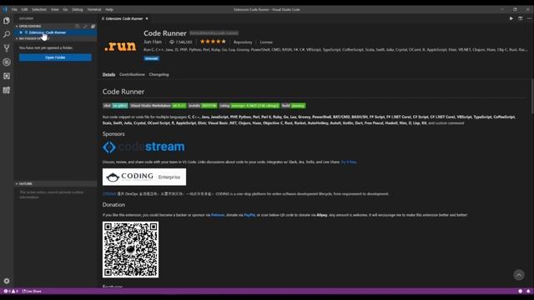Open the Live Share view icon
Viewport: 534px width, 300px height.
[7, 90]
